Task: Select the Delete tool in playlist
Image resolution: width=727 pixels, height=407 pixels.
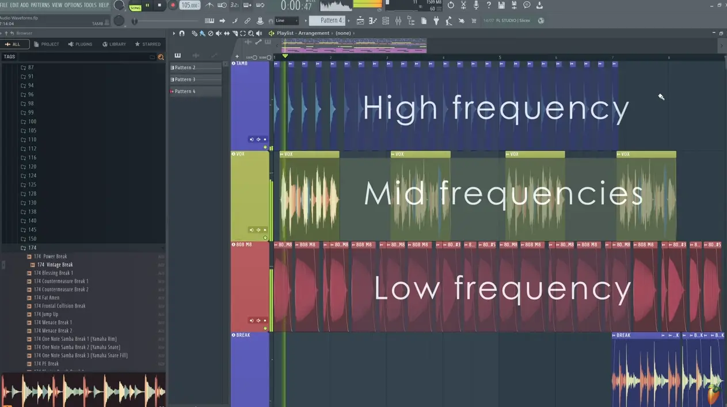Action: tap(210, 33)
